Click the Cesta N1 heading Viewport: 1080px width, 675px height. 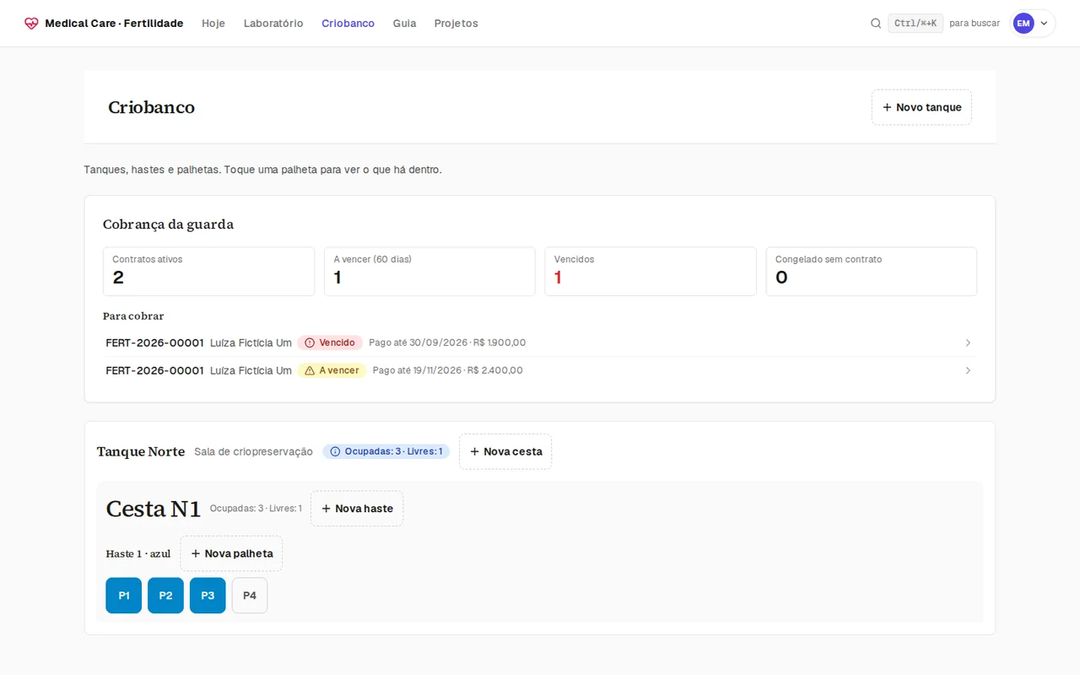point(154,509)
